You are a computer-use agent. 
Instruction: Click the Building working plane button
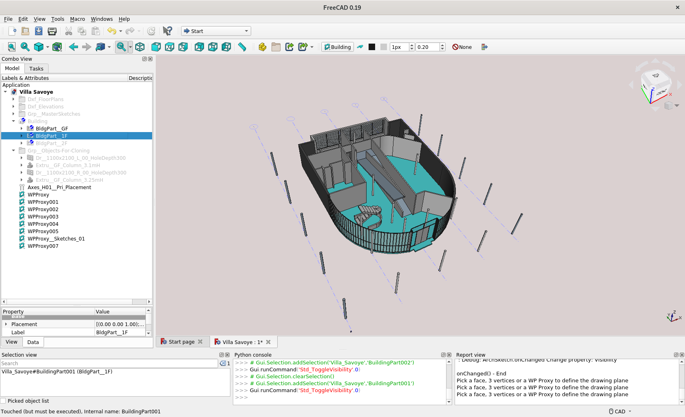point(338,47)
